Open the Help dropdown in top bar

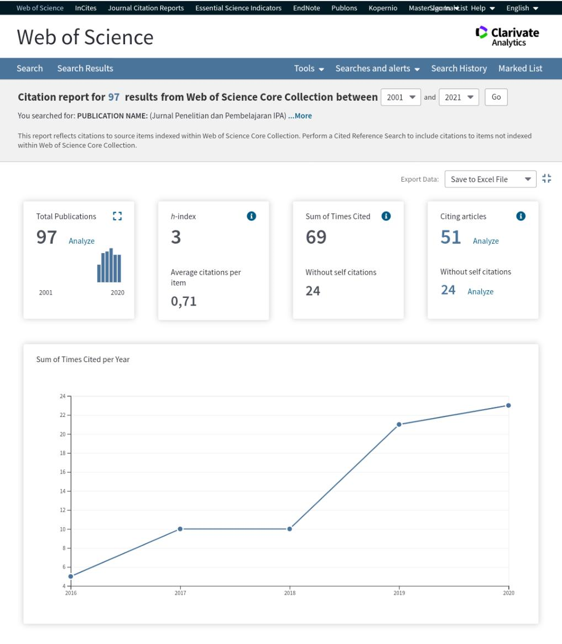[483, 8]
